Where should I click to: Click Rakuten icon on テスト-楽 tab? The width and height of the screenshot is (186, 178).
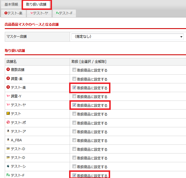pos(6,13)
